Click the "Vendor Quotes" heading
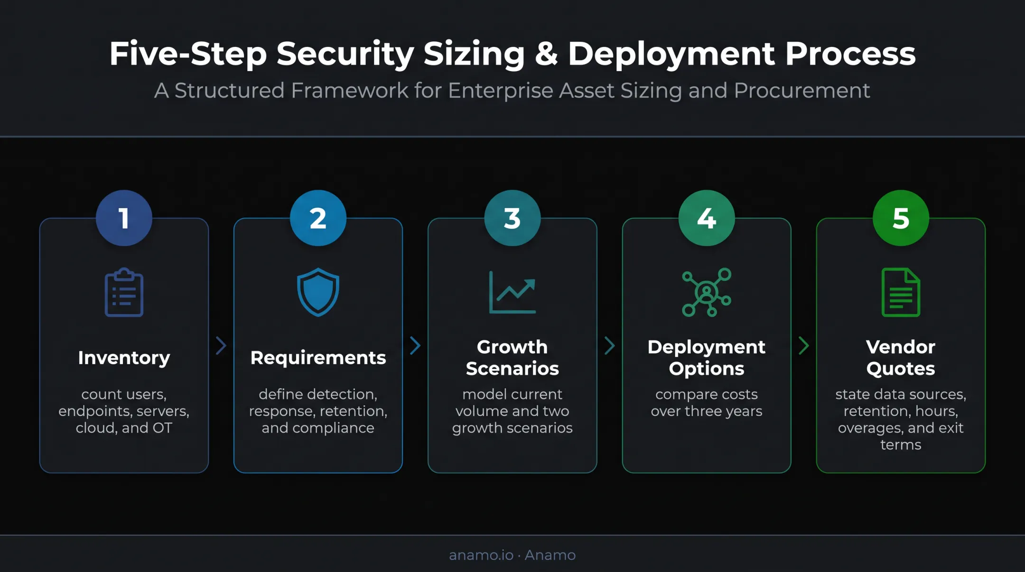Image resolution: width=1025 pixels, height=572 pixels. (901, 358)
